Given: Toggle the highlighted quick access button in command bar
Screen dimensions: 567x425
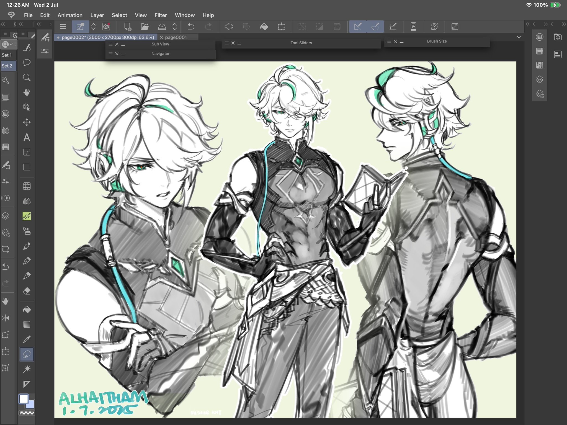Looking at the screenshot, I should pos(80,27).
